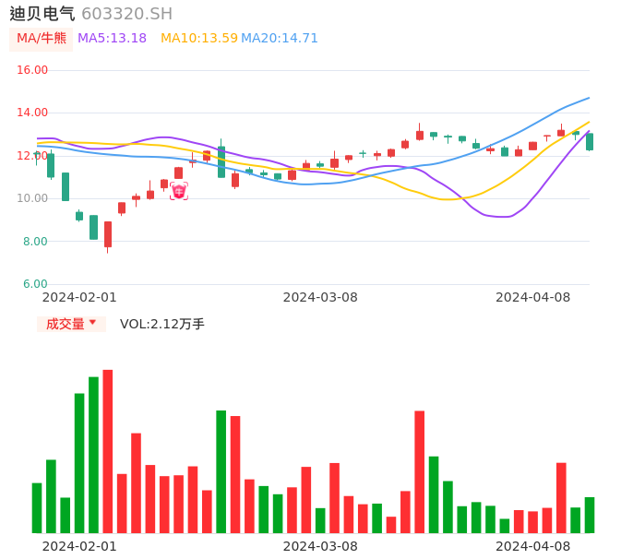Click the first green volume bar on the left
This screenshot has height=559, width=633.
coord(37,507)
